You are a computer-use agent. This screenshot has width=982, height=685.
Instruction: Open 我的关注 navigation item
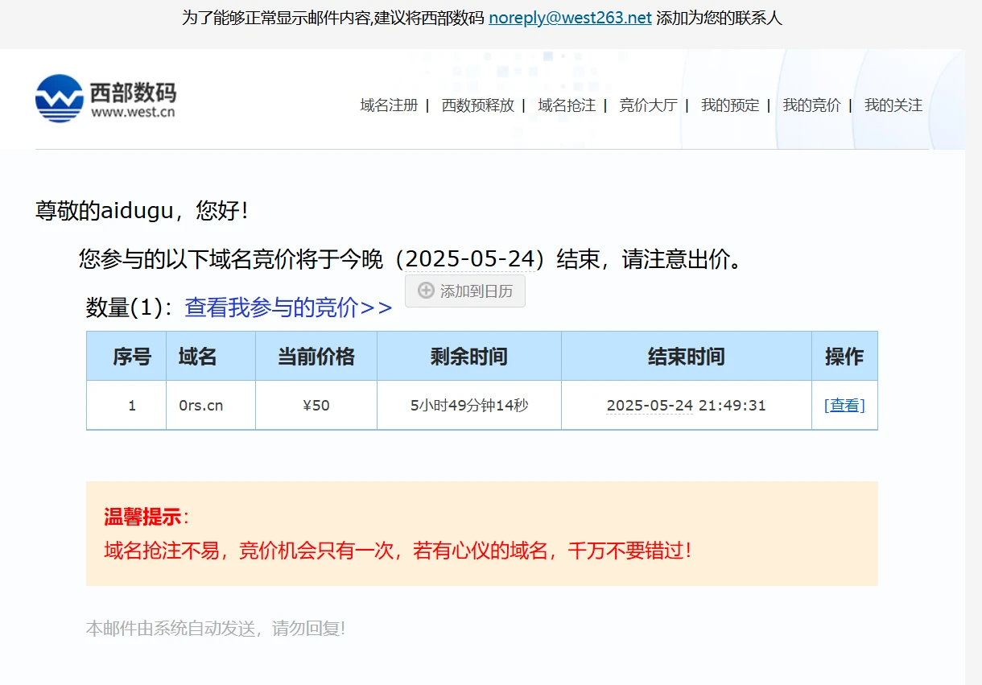click(x=893, y=105)
